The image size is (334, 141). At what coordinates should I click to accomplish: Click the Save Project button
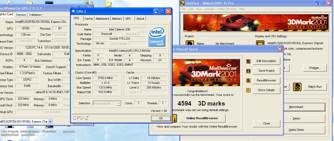point(266,71)
